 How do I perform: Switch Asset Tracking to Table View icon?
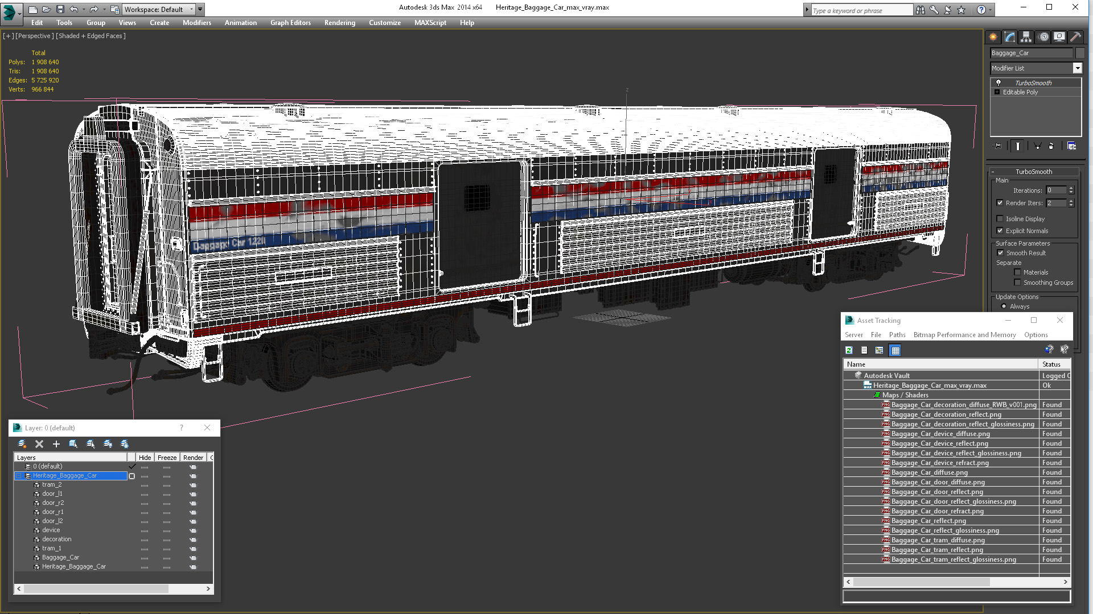[x=895, y=350]
